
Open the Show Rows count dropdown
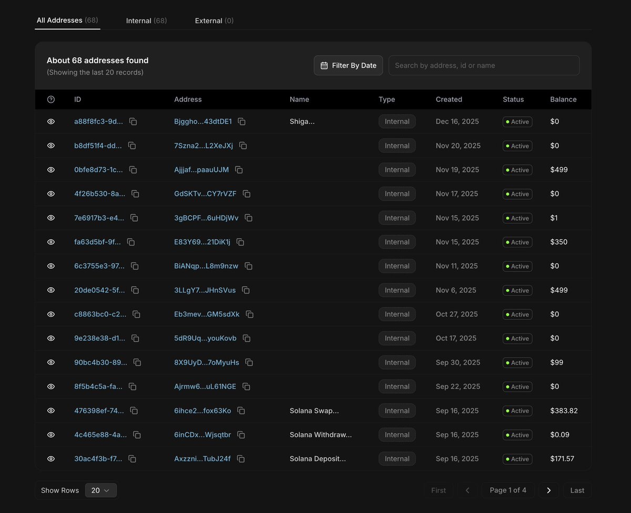(x=101, y=490)
